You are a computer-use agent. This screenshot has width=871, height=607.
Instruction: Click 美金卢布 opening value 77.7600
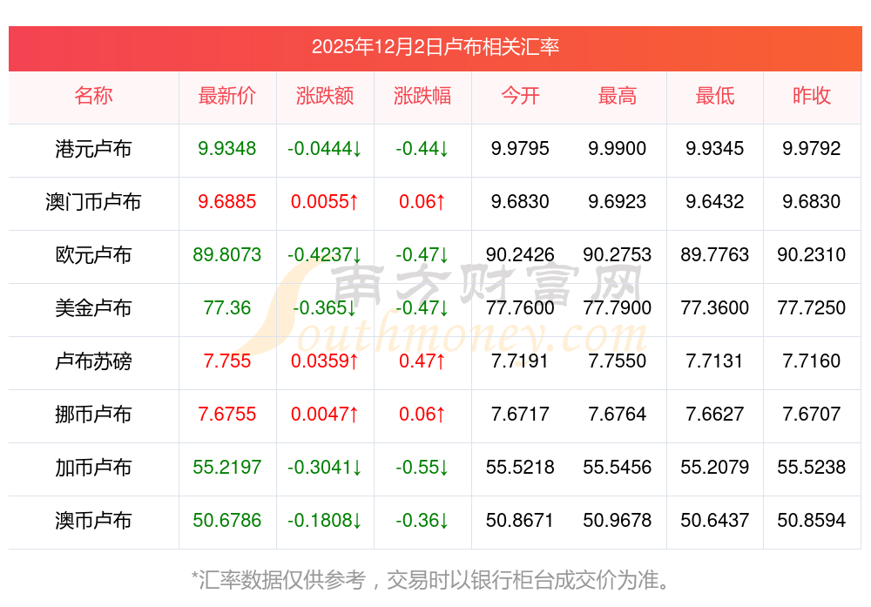coord(520,307)
